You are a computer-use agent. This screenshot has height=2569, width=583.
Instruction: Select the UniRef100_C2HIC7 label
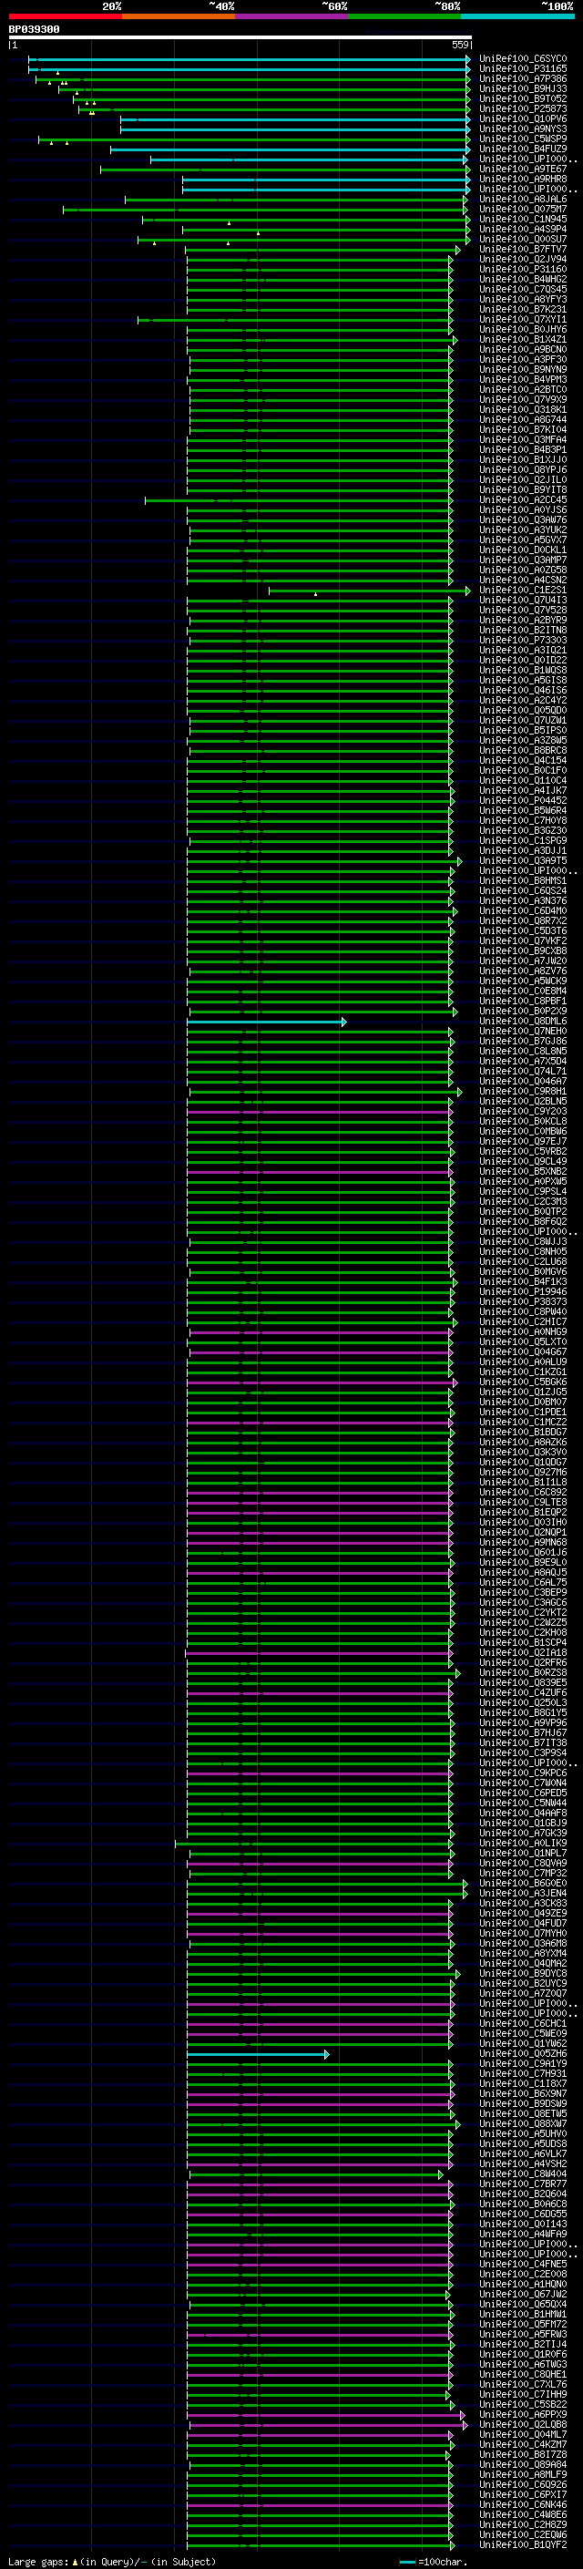(523, 1322)
